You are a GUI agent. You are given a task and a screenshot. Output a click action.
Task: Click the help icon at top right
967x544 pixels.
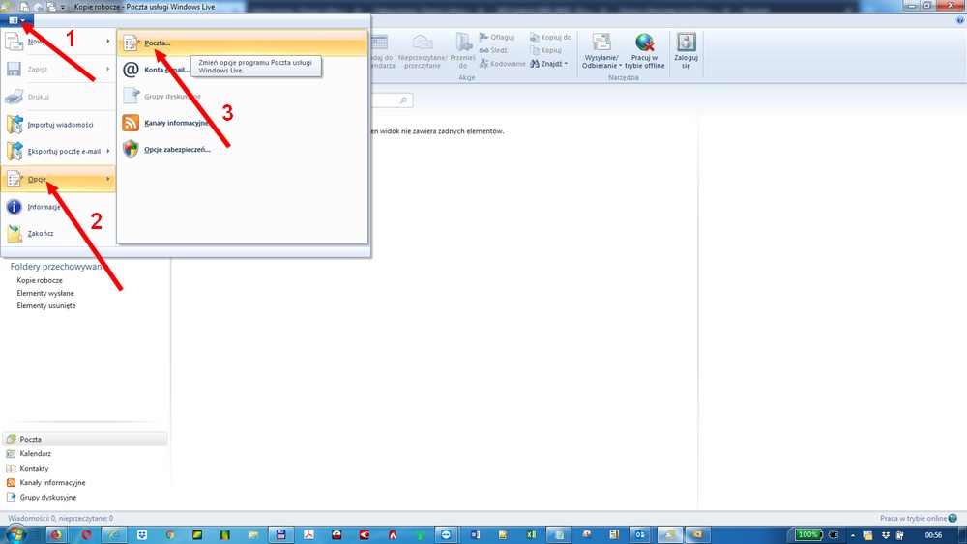tap(959, 20)
